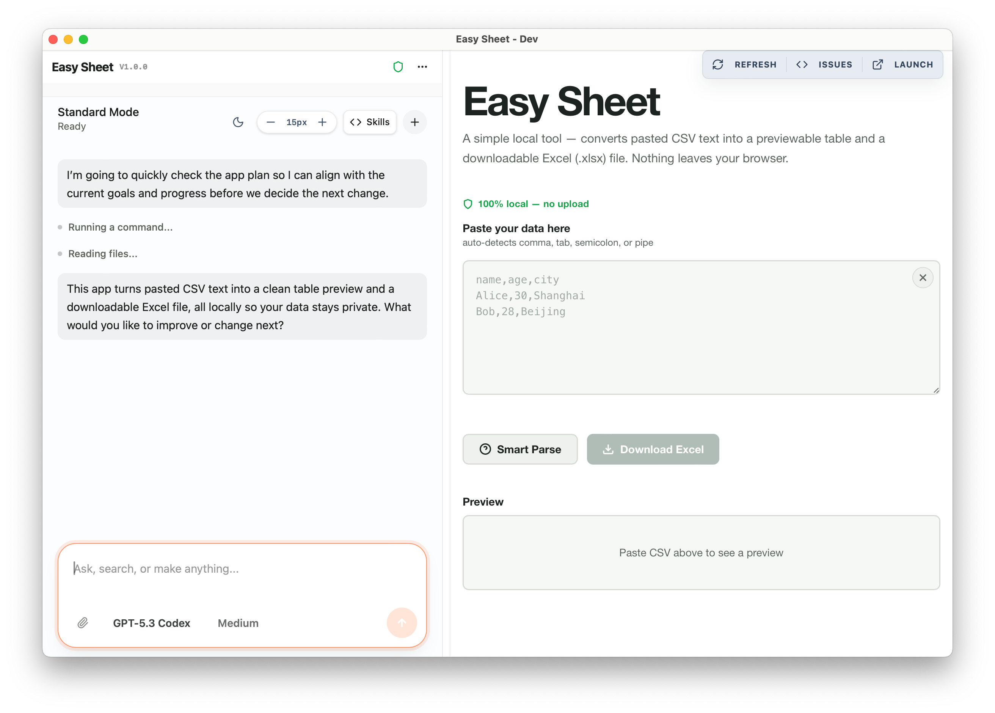This screenshot has width=995, height=713.
Task: Clear the pasted CSV with the X button
Action: (923, 277)
